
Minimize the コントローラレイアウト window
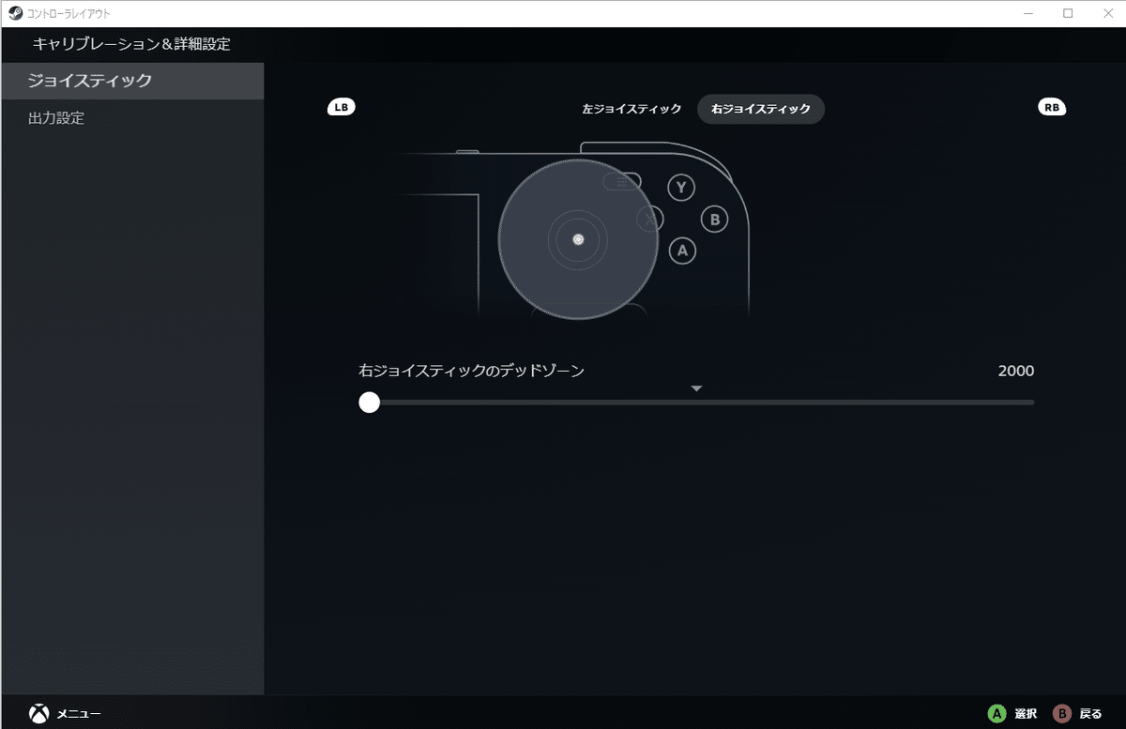pos(1027,13)
